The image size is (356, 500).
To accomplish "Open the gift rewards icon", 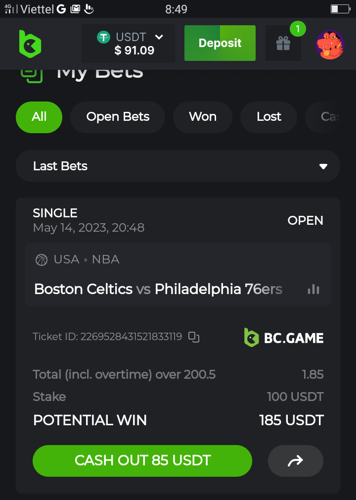I will [283, 44].
